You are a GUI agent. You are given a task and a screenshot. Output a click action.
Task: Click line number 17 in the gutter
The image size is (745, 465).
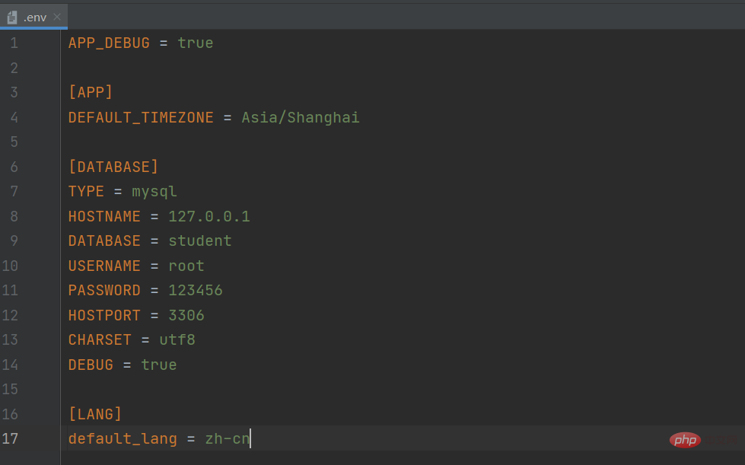click(11, 438)
